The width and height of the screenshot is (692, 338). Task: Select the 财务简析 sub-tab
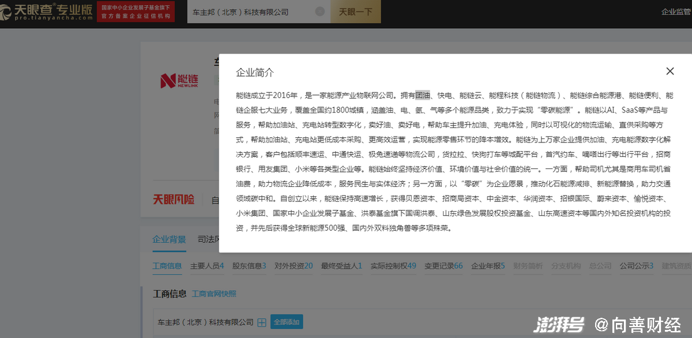[528, 266]
